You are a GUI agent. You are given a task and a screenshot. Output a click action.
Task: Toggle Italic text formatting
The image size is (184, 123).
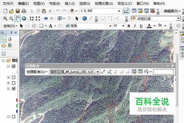click(x=135, y=26)
